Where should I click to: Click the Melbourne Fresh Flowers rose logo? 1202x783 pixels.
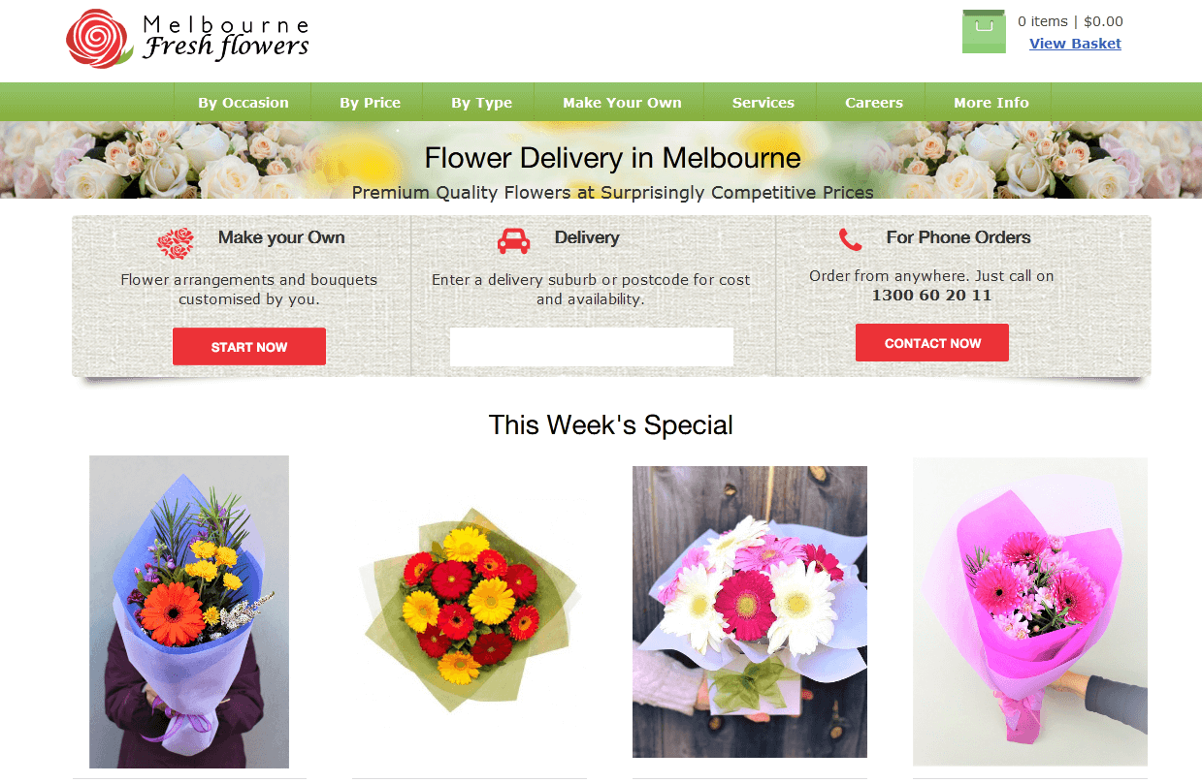[x=99, y=39]
